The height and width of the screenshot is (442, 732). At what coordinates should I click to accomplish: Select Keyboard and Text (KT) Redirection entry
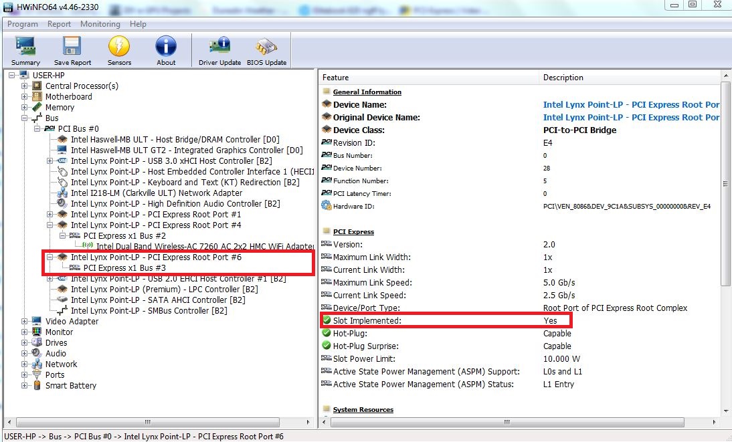[185, 182]
